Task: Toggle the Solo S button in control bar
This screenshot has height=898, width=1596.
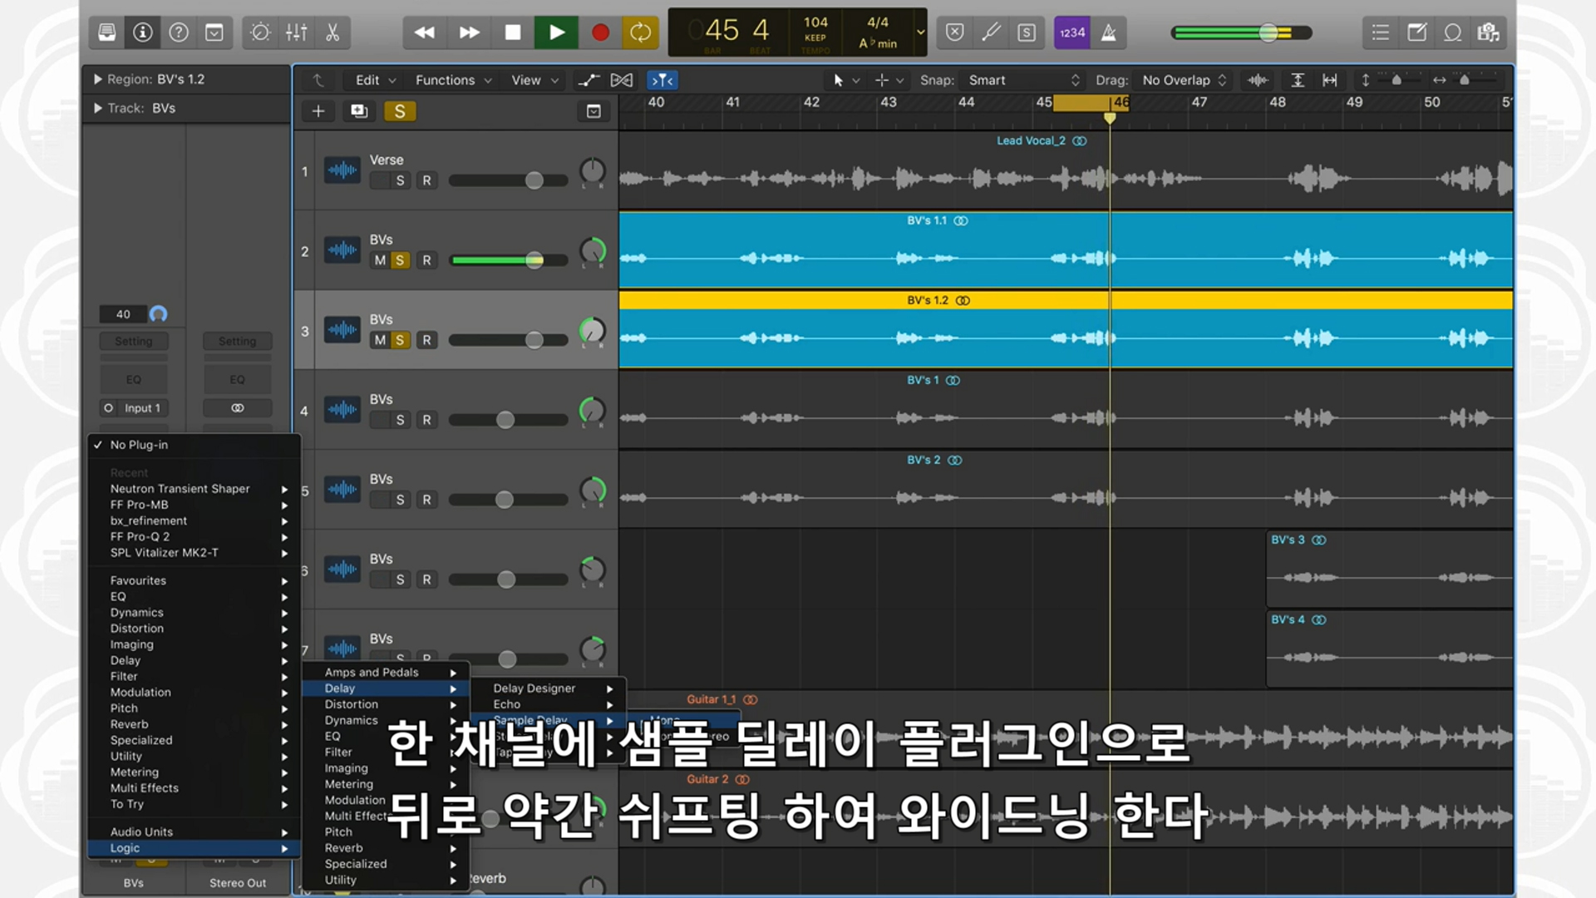Action: (1027, 32)
